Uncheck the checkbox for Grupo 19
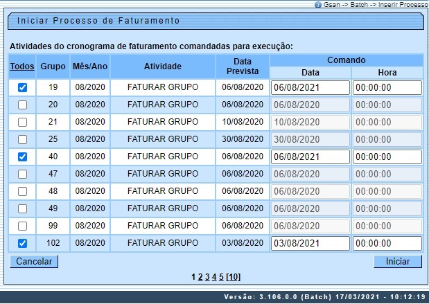Screen dimensions: 429x304 tap(22, 88)
